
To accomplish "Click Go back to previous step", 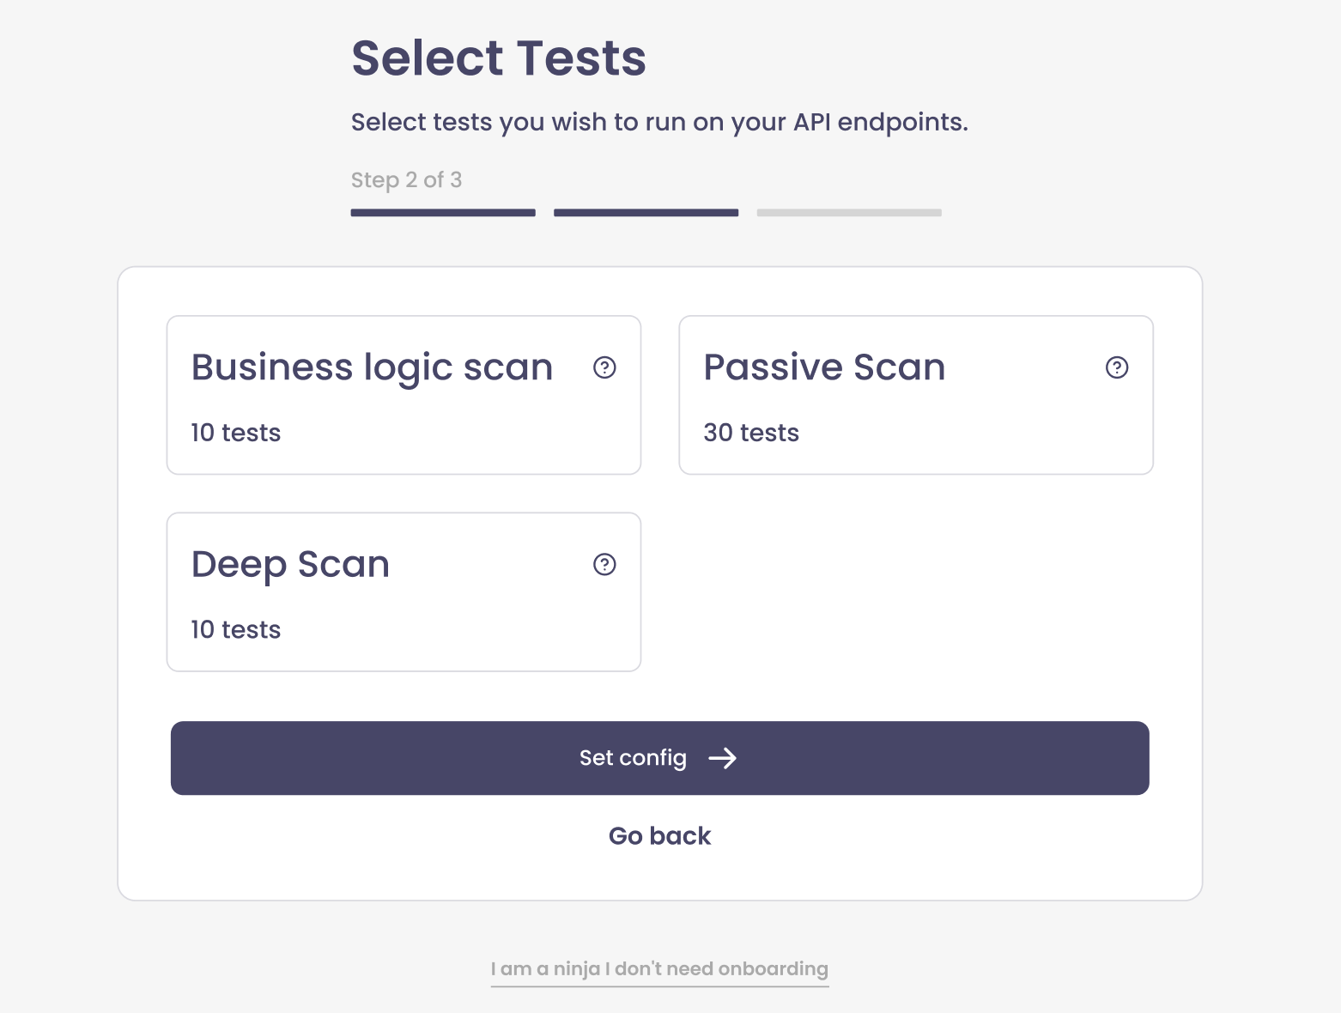I will [x=659, y=835].
